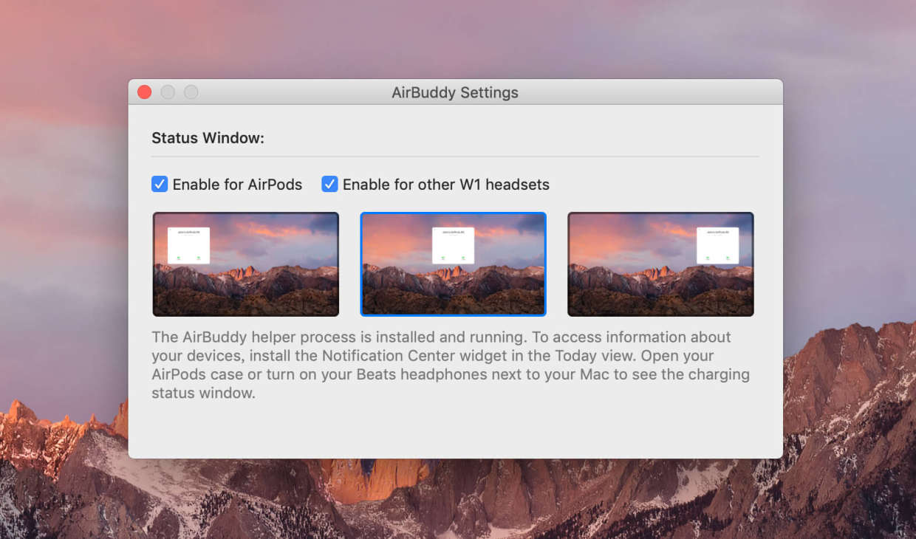Toggle Enable for other W1 headsets checkbox
Viewport: 916px width, 539px height.
click(x=329, y=184)
